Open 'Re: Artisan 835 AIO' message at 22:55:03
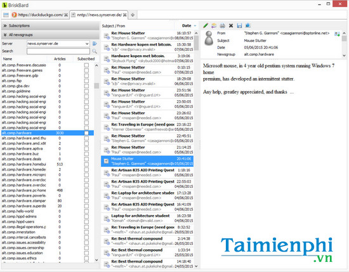349x272 pixels. tap(147, 184)
